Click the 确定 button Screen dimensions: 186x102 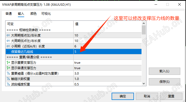123,96
